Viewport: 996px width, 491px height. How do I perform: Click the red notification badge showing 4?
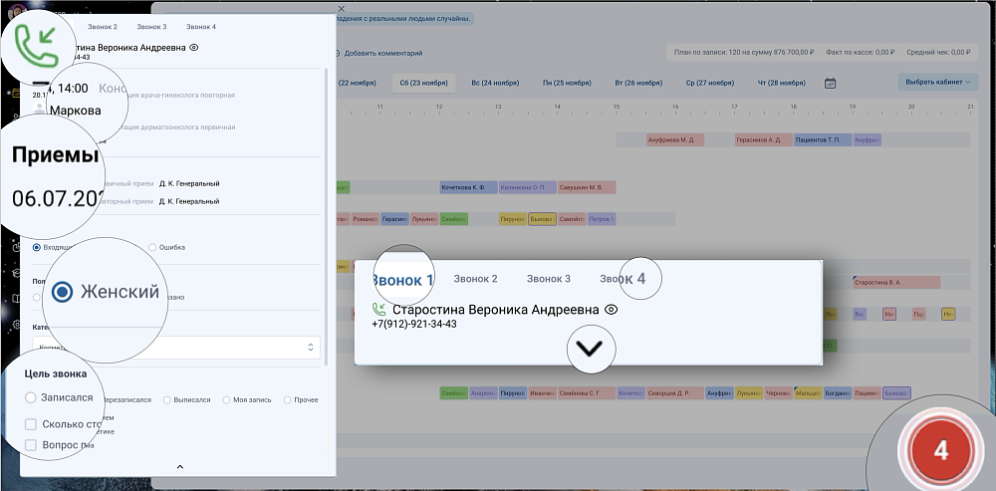pyautogui.click(x=939, y=449)
